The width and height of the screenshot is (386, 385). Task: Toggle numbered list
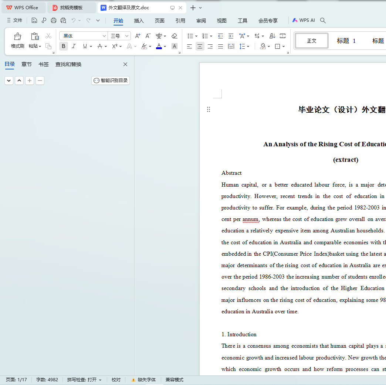point(205,36)
